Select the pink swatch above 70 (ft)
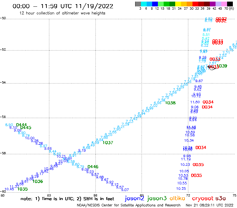237x208 pixels. click(224, 4)
